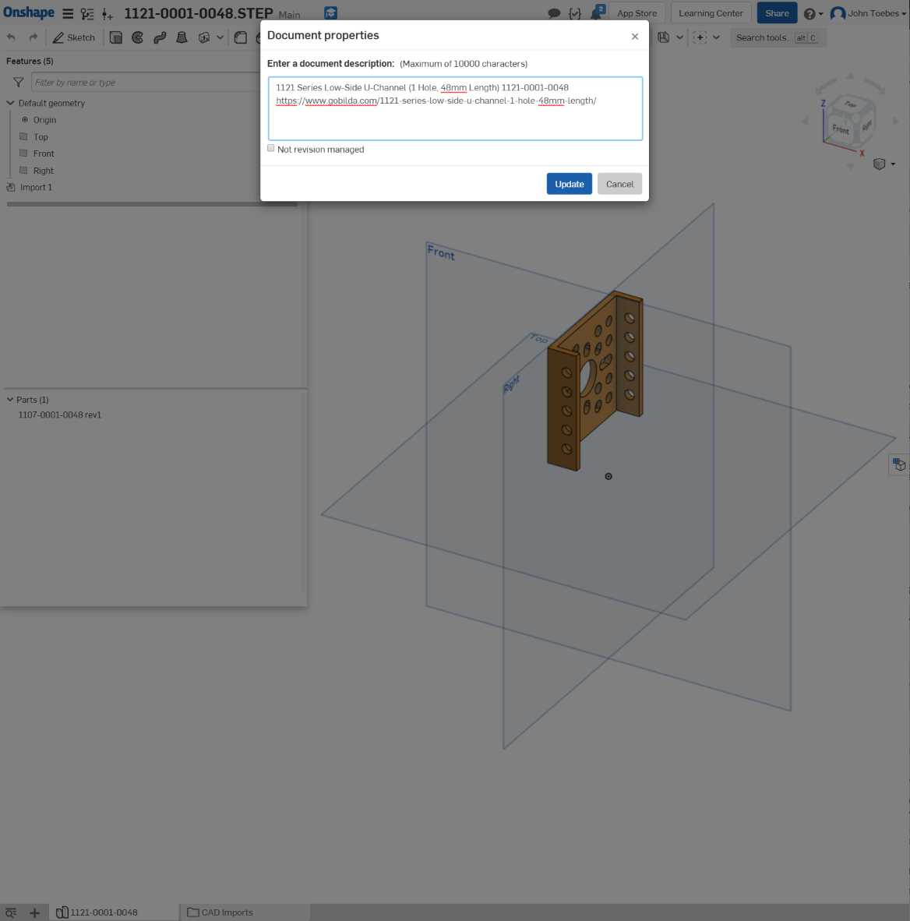
Task: Select the Loft tool
Action: click(182, 37)
